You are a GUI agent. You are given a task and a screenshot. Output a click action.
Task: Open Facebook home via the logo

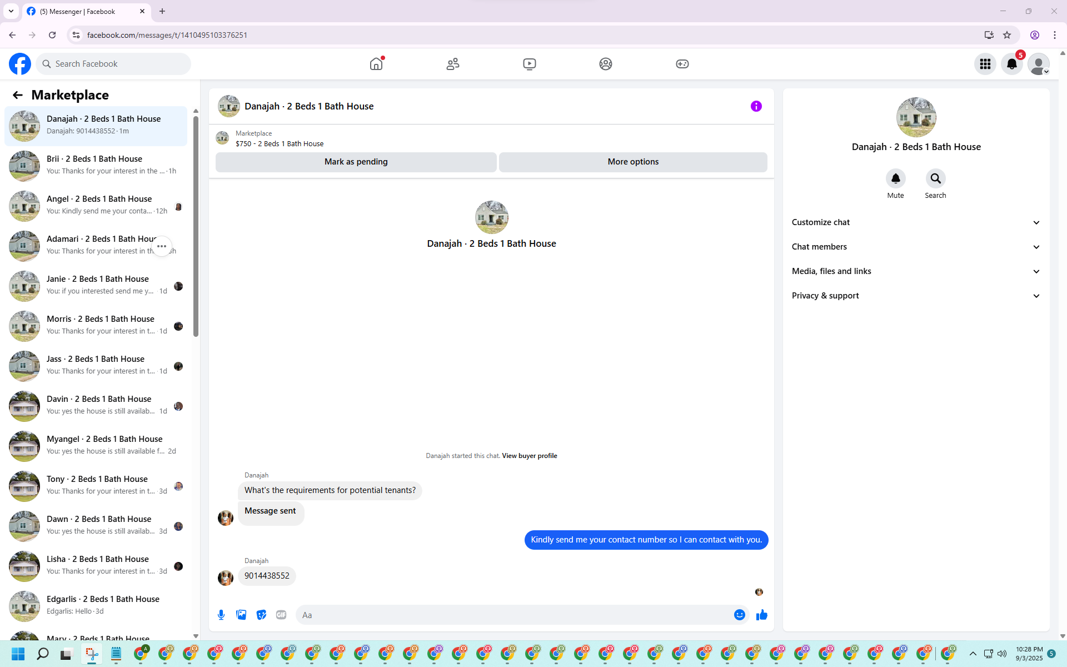point(20,64)
